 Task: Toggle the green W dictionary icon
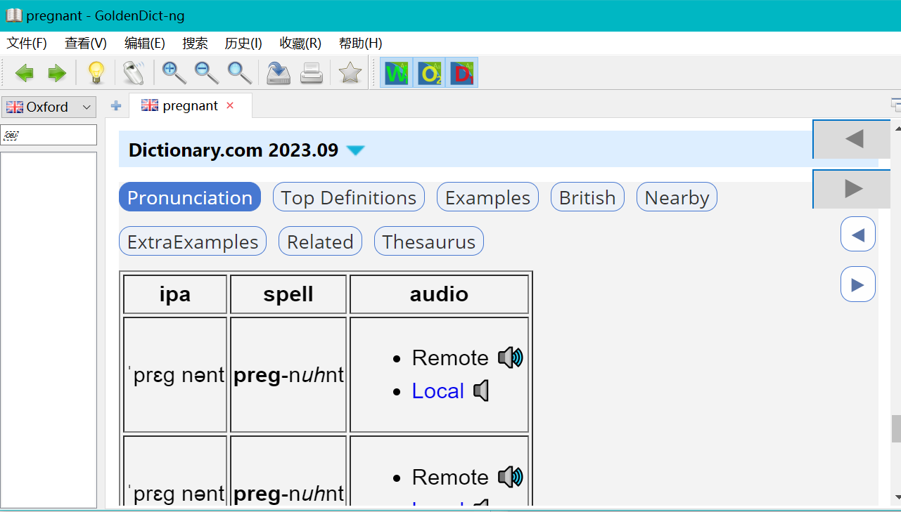(397, 72)
